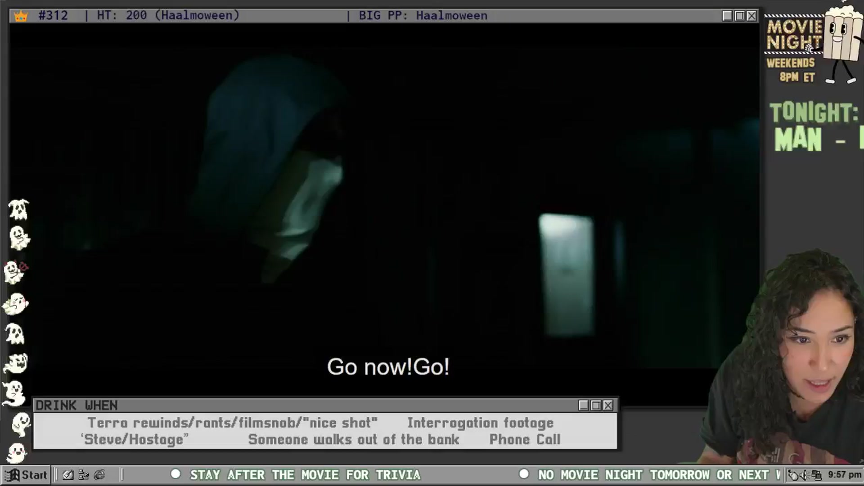Image resolution: width=864 pixels, height=486 pixels.
Task: Open the desktop shortcut icon in quick launch
Action: coord(68,475)
